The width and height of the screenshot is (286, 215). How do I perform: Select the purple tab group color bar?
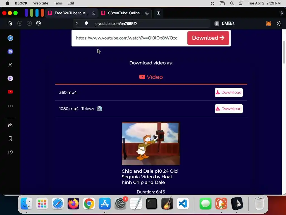[27, 13]
